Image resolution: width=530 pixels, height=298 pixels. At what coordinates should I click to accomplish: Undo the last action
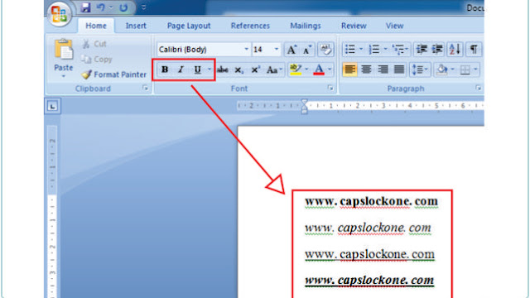click(100, 7)
